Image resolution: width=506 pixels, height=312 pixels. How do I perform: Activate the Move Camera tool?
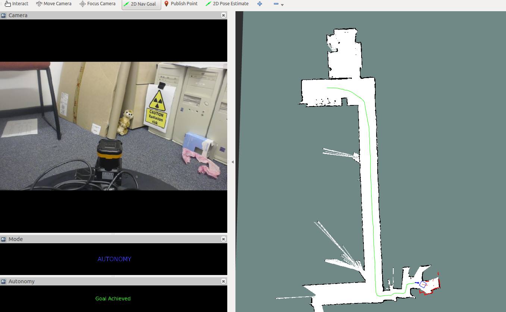[54, 4]
